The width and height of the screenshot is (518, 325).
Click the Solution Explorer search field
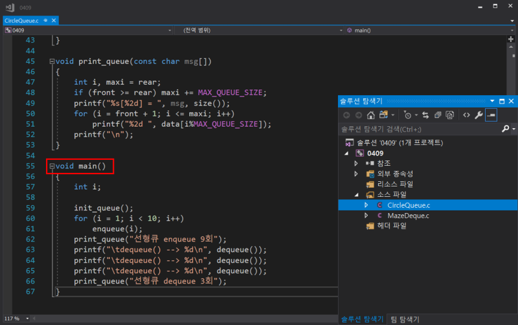click(420, 129)
